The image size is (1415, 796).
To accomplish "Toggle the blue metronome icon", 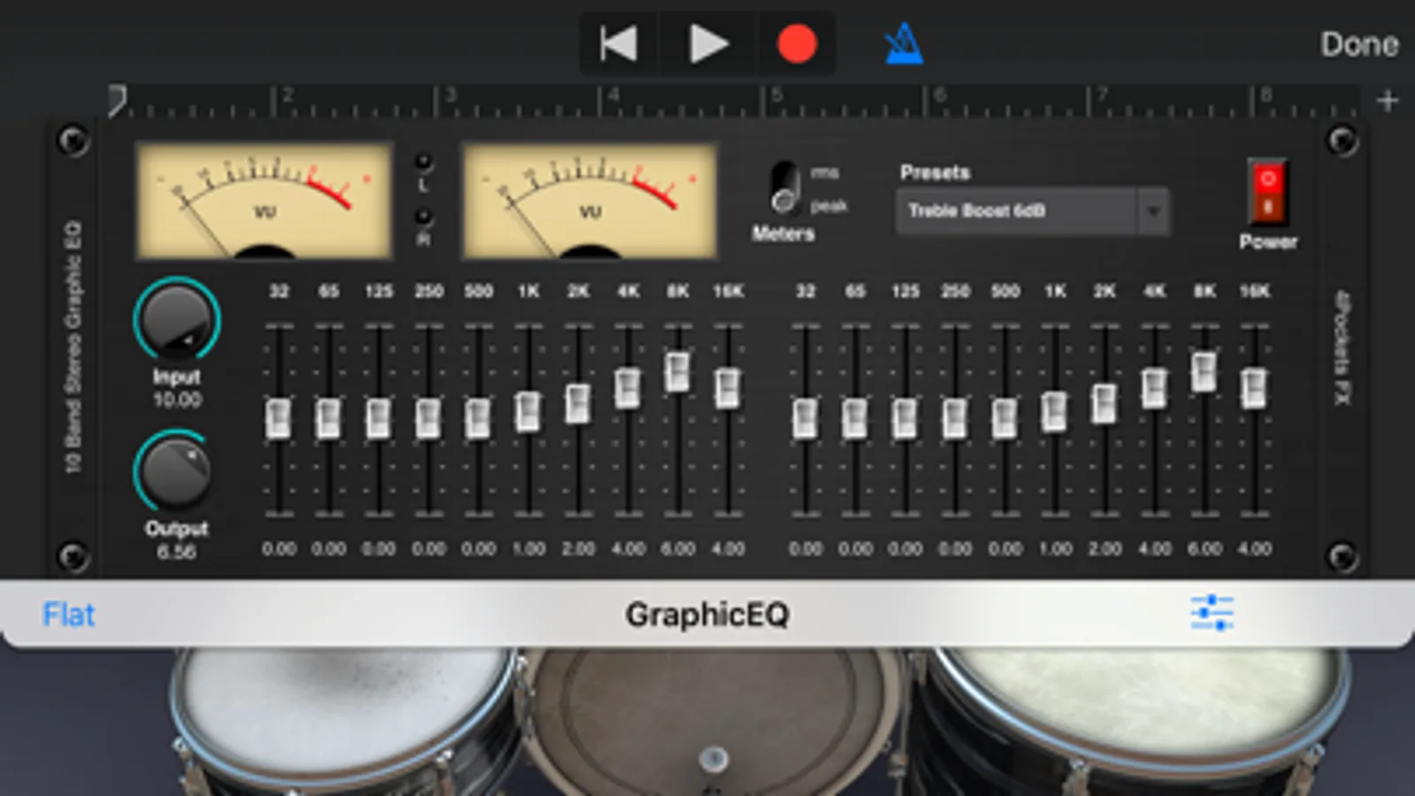I will [904, 43].
